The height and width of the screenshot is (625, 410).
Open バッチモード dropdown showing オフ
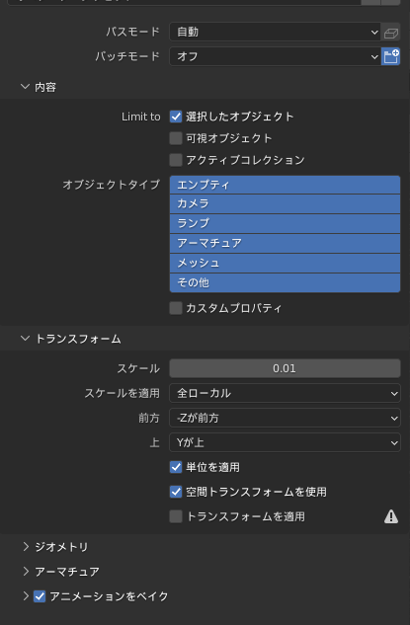click(x=275, y=56)
